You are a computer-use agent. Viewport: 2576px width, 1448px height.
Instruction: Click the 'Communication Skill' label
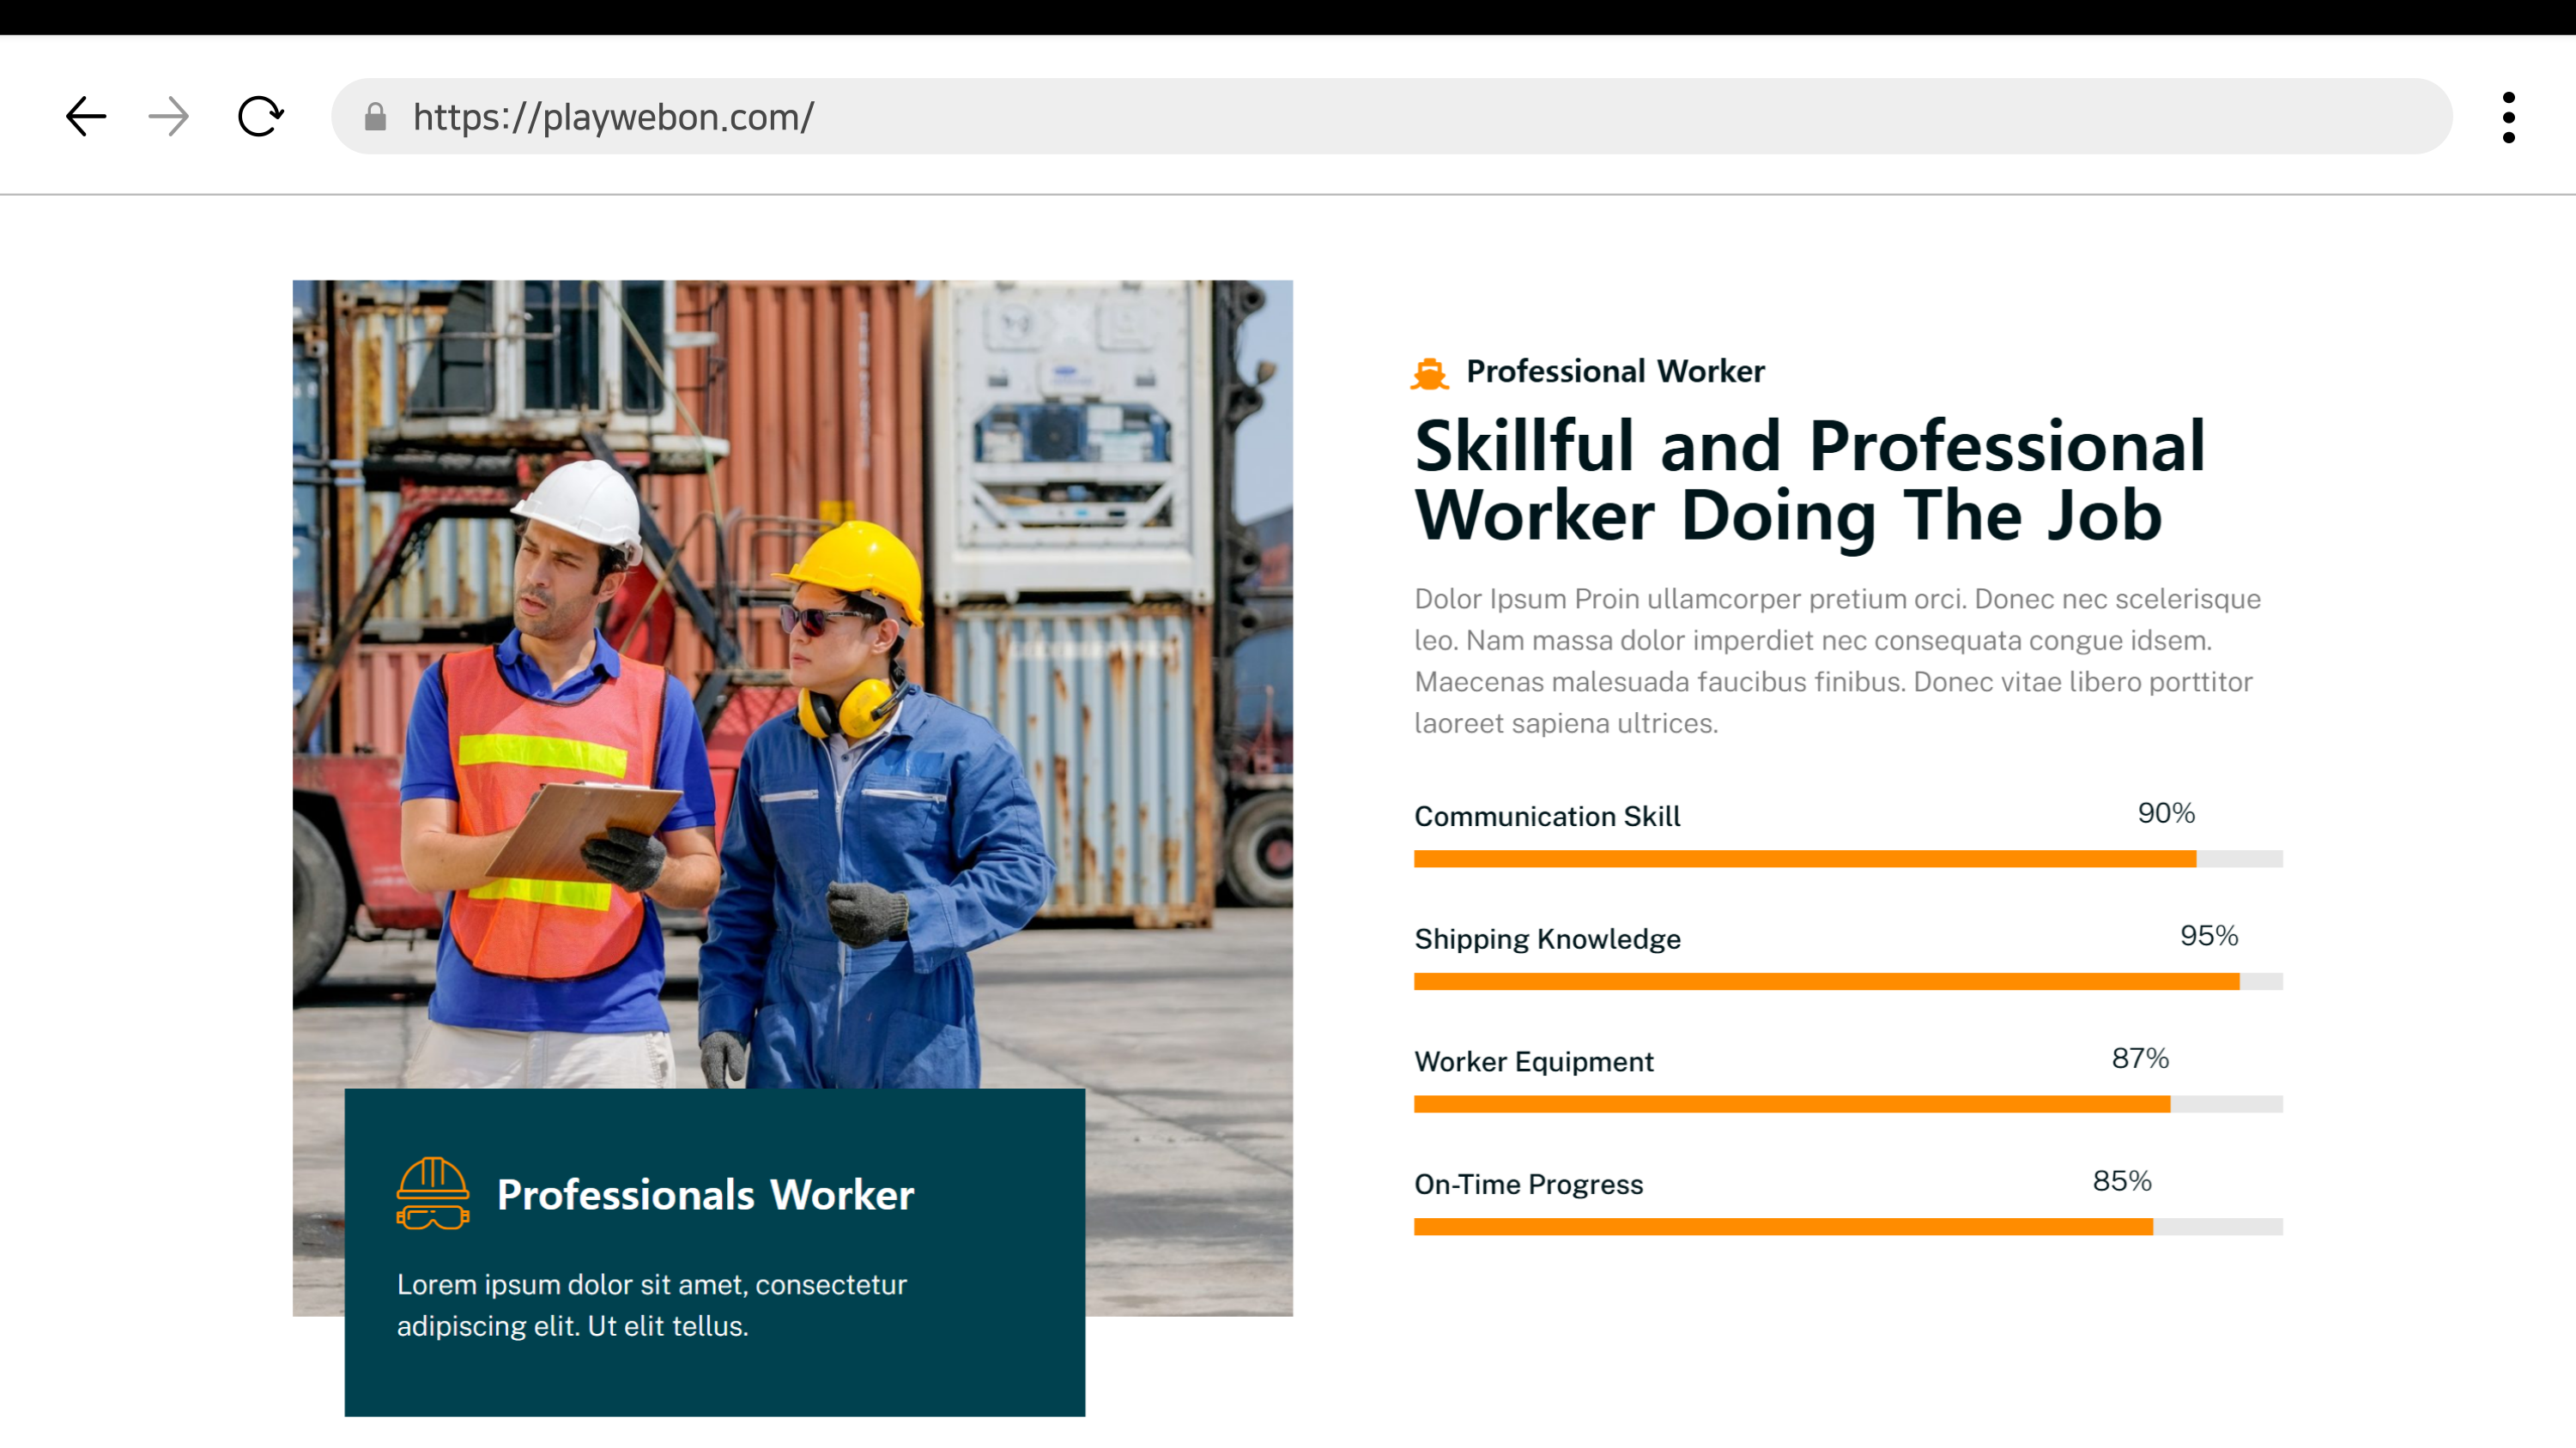[x=1547, y=817]
